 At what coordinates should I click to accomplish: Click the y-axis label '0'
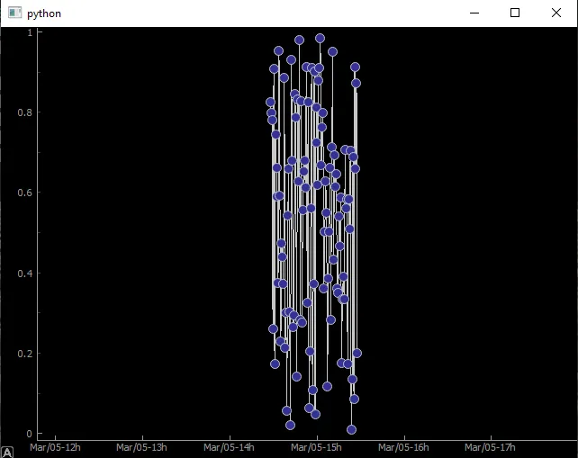(x=29, y=434)
